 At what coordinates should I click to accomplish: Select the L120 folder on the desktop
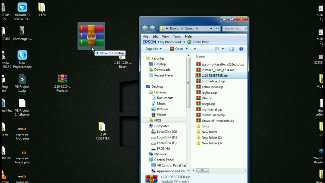42,10
